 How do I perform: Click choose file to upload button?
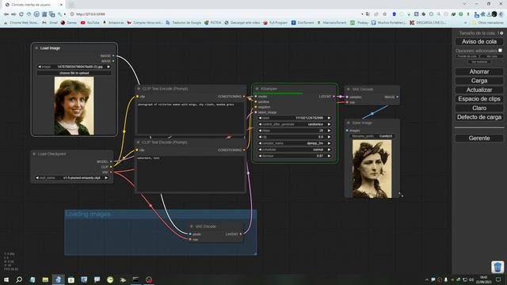click(x=74, y=73)
